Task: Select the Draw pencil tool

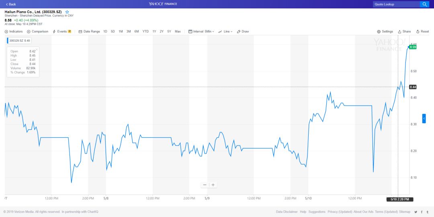Action: coord(243,31)
